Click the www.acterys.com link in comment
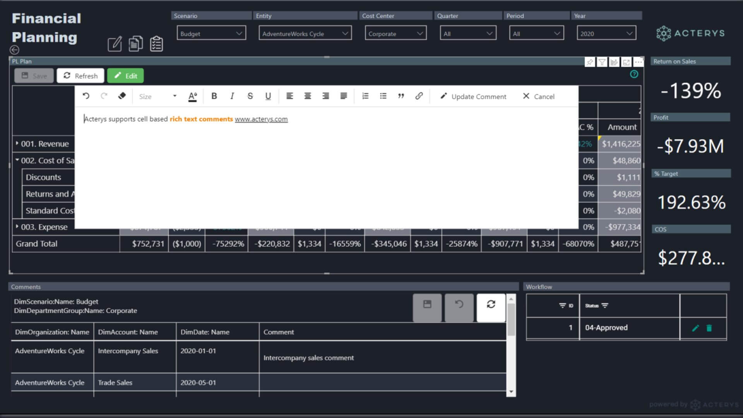Viewport: 743px width, 418px height. click(261, 119)
